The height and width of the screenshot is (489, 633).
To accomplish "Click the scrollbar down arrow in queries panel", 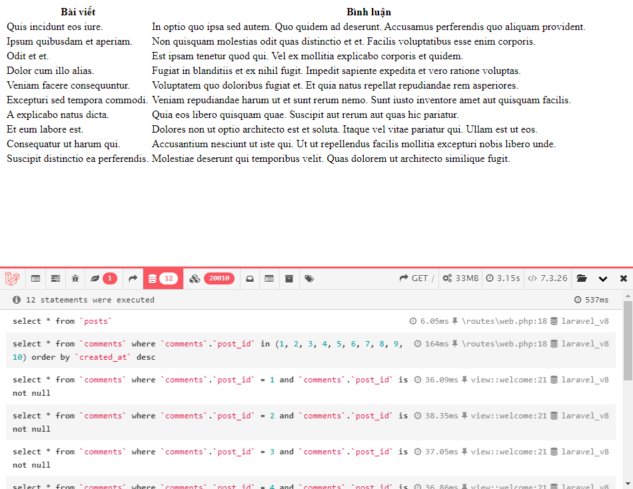I will (x=628, y=484).
